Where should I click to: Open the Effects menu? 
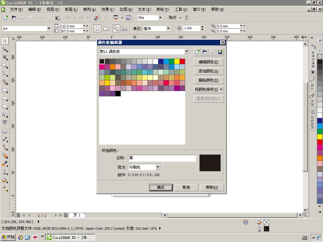pyautogui.click(x=108, y=9)
